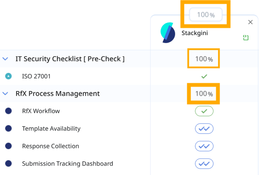Image resolution: width=259 pixels, height=175 pixels.
Task: Toggle the Response Collection double-check pill
Action: pyautogui.click(x=204, y=146)
